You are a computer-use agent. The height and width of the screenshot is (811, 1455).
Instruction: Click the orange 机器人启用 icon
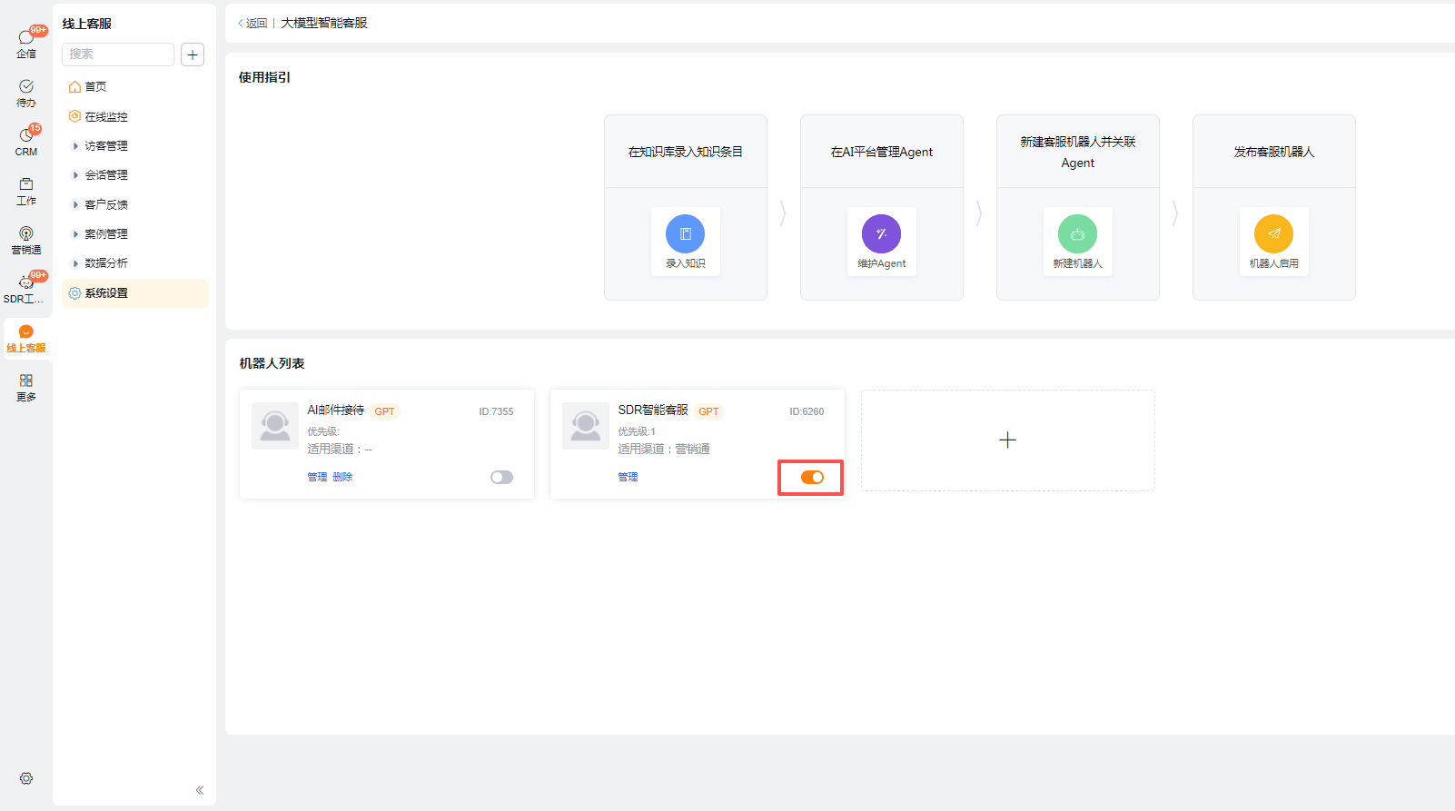point(1273,234)
